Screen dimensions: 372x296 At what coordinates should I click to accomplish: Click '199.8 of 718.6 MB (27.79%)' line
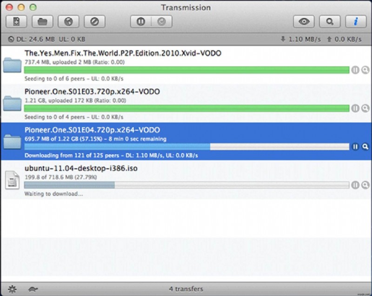coord(61,177)
